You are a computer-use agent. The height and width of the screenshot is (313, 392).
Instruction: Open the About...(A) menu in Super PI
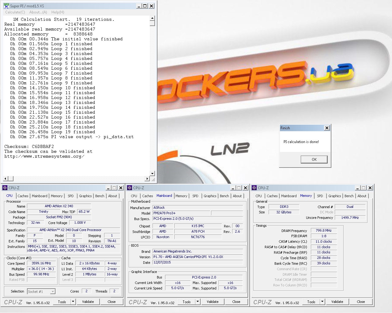(x=38, y=12)
